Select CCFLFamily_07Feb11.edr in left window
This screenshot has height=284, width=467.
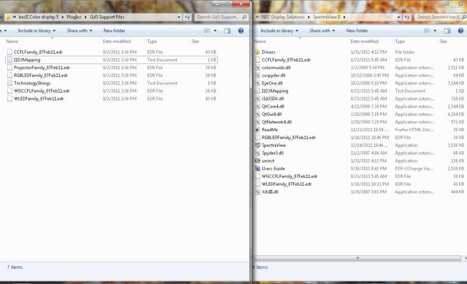[38, 52]
